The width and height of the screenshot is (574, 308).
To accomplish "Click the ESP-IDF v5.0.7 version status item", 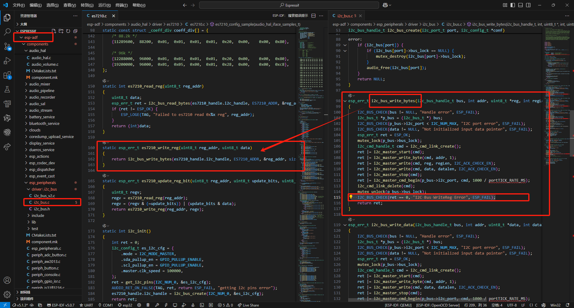I will coord(61,305).
